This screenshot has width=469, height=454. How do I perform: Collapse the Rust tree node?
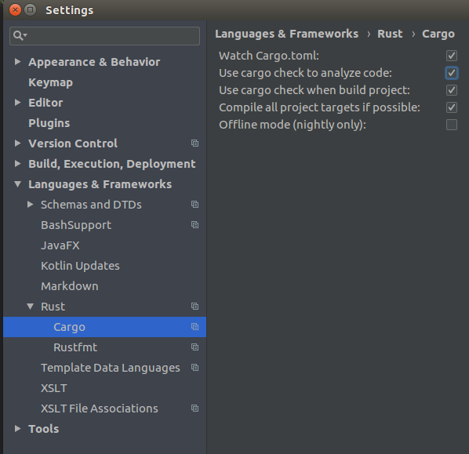tap(31, 307)
